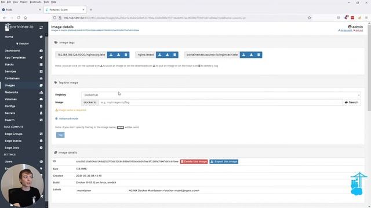Delete the 192.168.189.128:5000/nginxcpy tag with trash icon
Viewport: 371px width, 208px height.
[126, 55]
